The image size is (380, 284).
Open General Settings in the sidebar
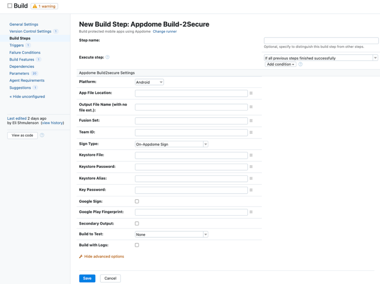[x=24, y=24]
